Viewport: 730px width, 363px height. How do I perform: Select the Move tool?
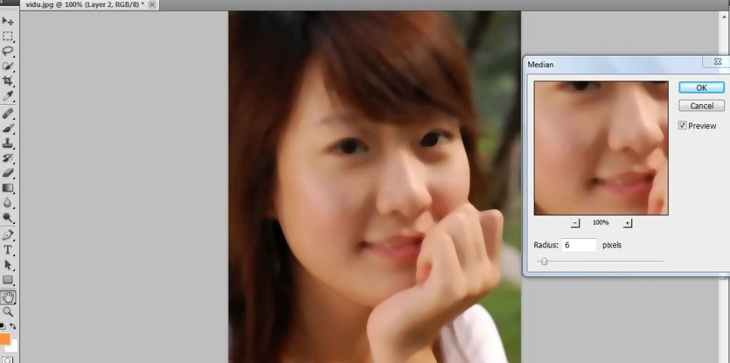coord(8,21)
